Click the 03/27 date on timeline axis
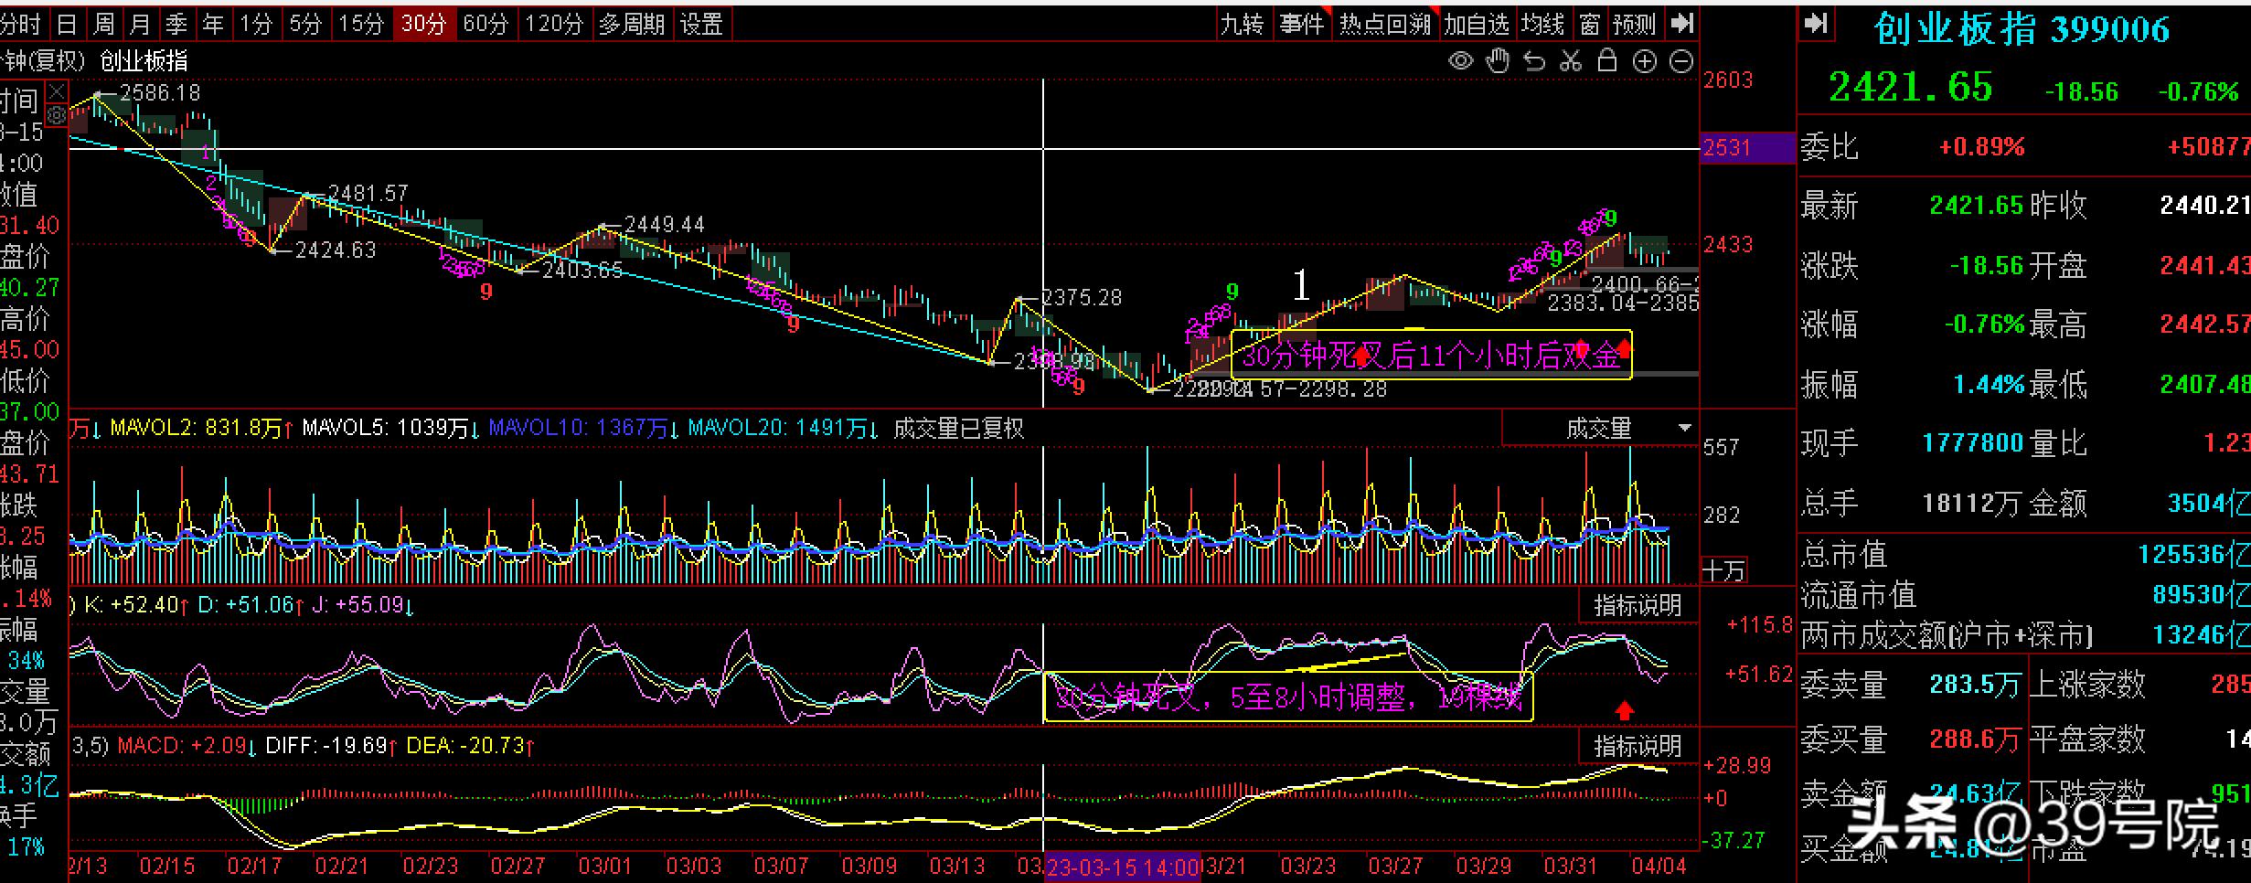 (x=1395, y=866)
